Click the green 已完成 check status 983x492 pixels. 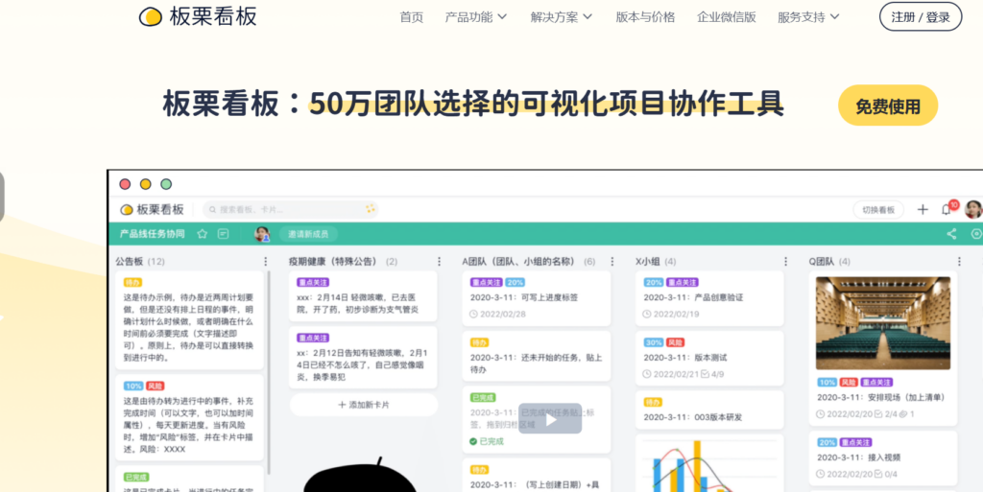(x=486, y=441)
